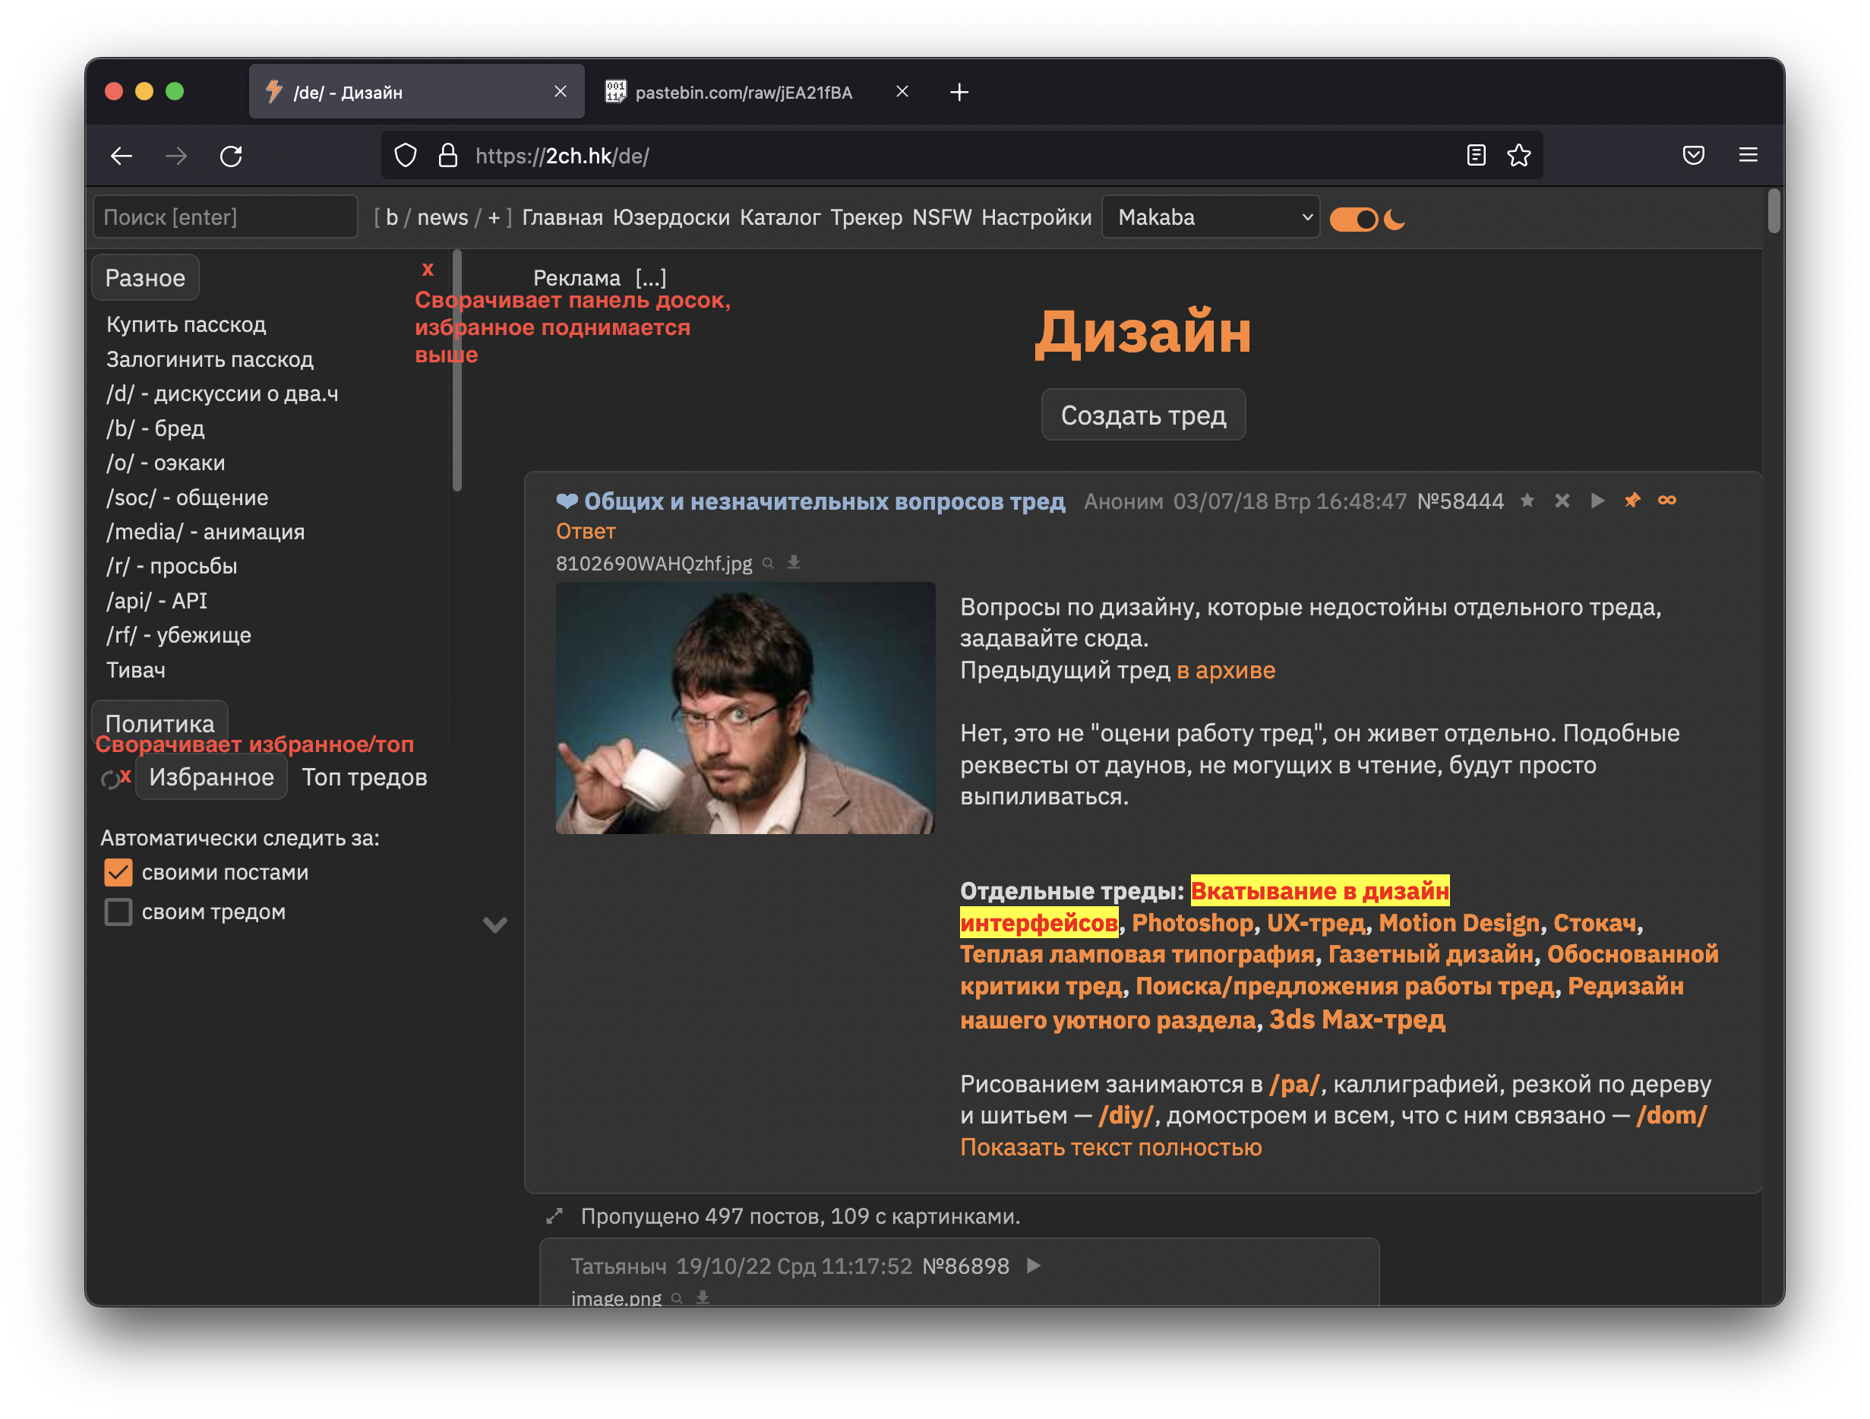The height and width of the screenshot is (1419, 1870).
Task: Click the magnifier icon next to 8102690WAHQzhf.jpg
Action: [769, 563]
